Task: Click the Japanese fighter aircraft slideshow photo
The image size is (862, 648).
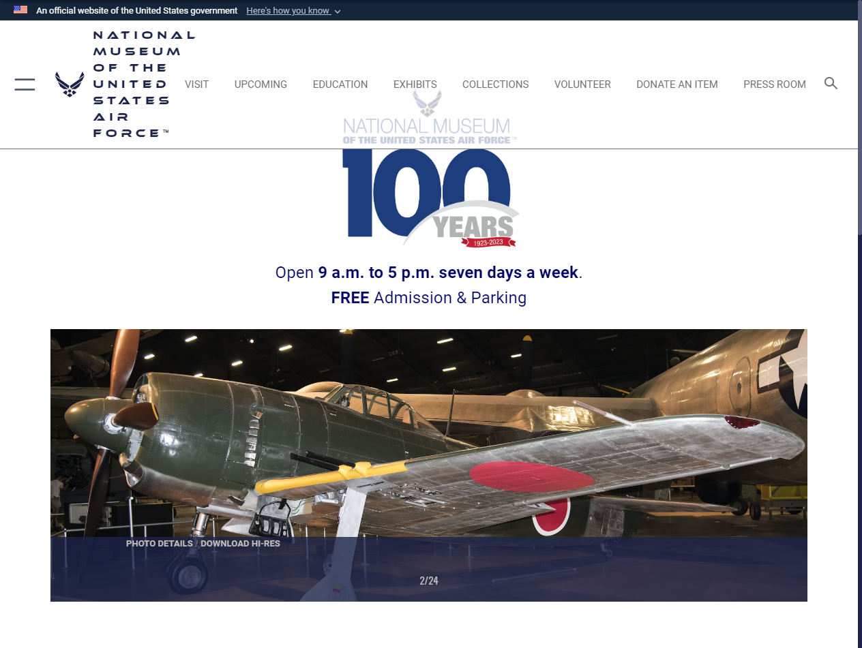Action: [x=428, y=436]
